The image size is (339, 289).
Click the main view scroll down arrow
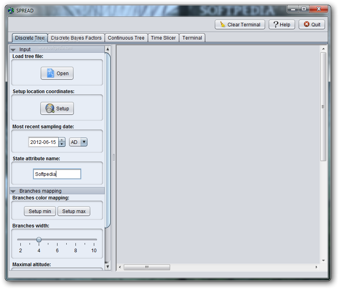click(x=323, y=261)
